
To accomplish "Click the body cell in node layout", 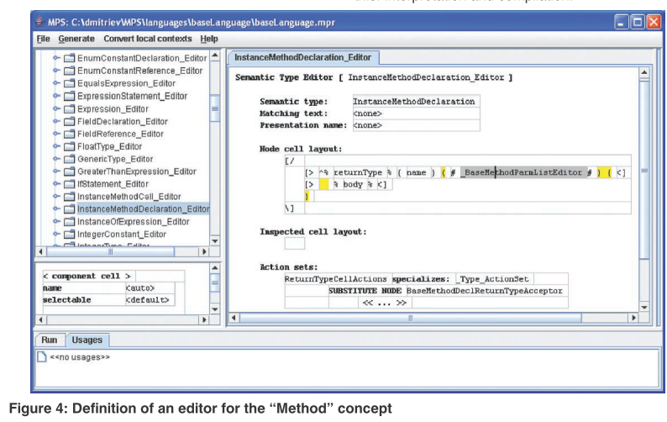I will tap(353, 184).
